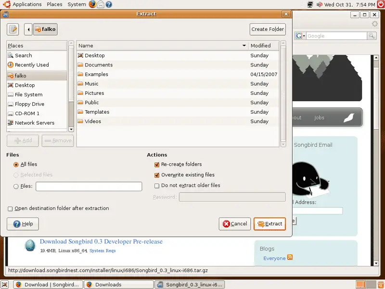Image resolution: width=385 pixels, height=289 pixels.
Task: Click the RSS feed icon beside Everyone
Action: click(x=290, y=257)
